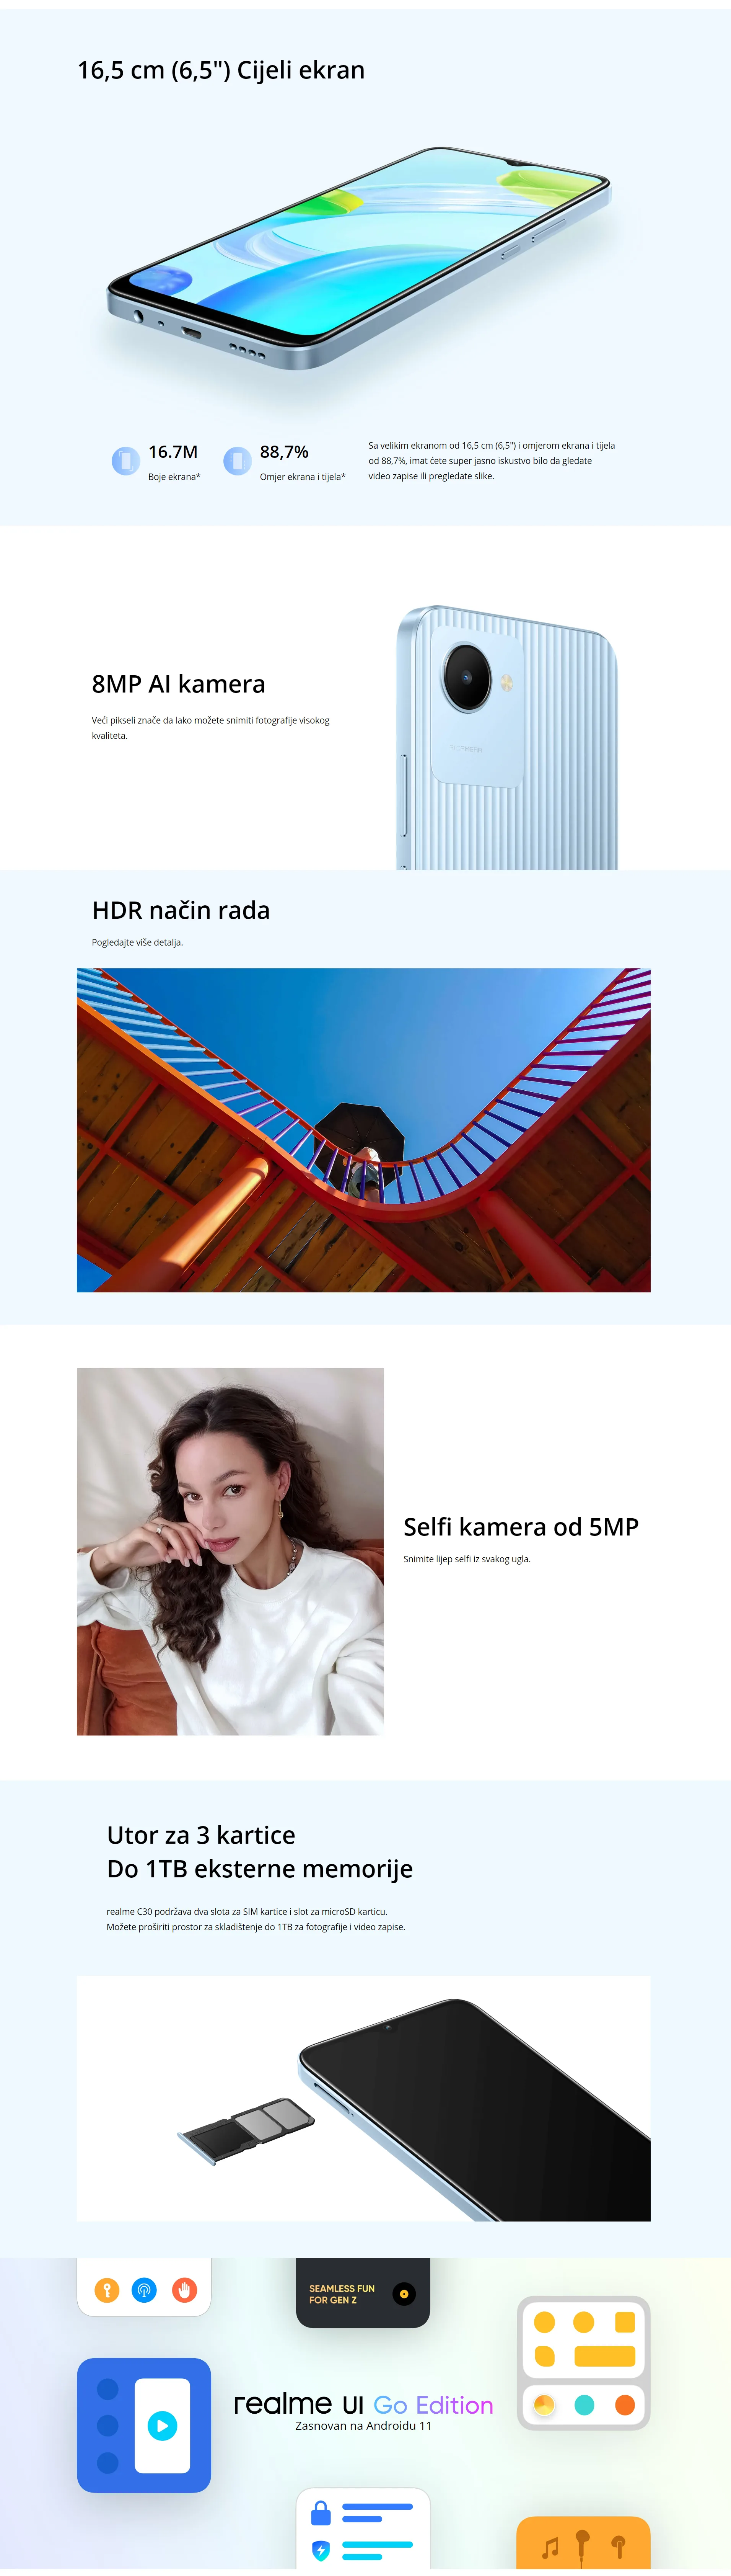Select the orange color dot
Screen dimensions: 731x2576
(625, 2405)
